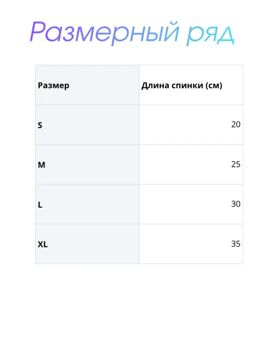Click the digit 2 in value 20
Screen dimensions: 270x360
click(x=233, y=124)
